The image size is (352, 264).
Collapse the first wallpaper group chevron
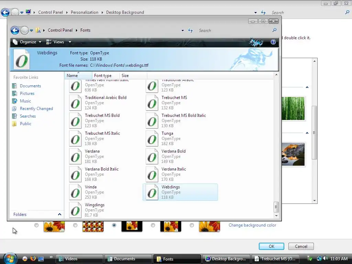tap(307, 87)
